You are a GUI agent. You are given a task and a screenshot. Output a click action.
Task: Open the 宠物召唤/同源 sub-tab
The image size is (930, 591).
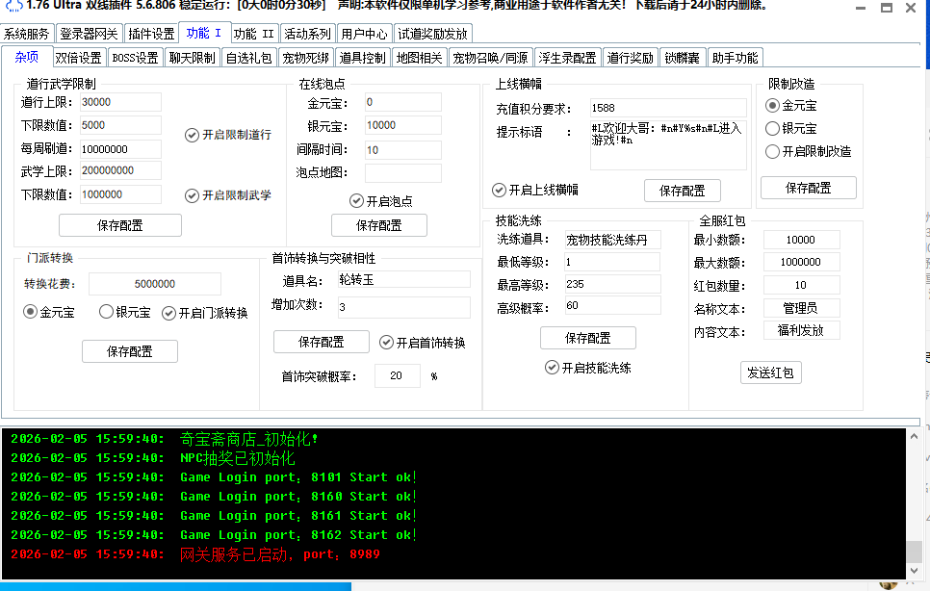point(491,58)
